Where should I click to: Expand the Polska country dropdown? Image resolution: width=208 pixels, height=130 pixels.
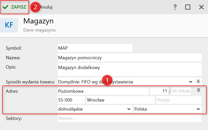pyautogui.click(x=198, y=109)
